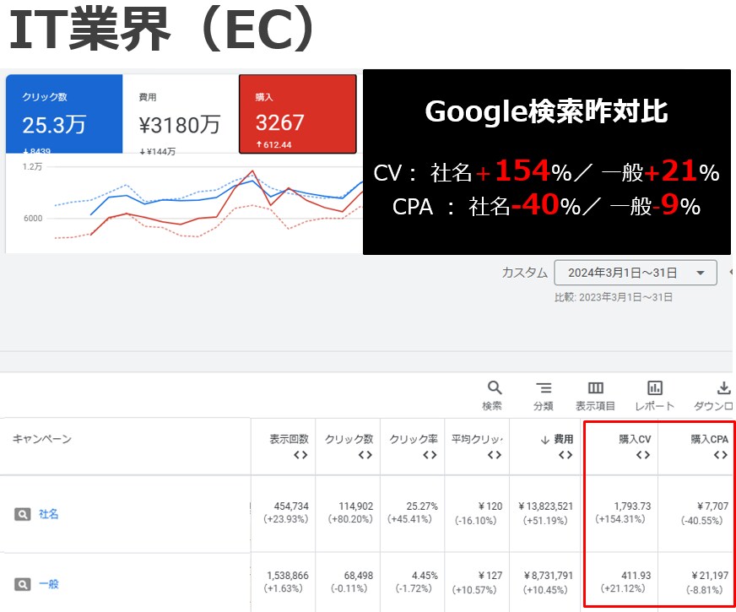Viewport: 736px width, 612px height.
Task: Expand arrows under クリック率 column header
Action: pyautogui.click(x=430, y=455)
